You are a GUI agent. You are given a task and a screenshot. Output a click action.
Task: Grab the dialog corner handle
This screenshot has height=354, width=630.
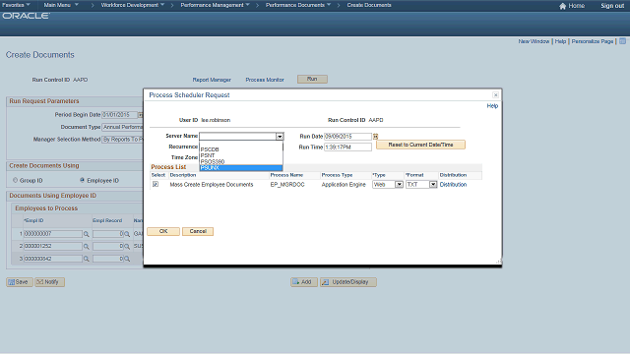(x=499, y=262)
